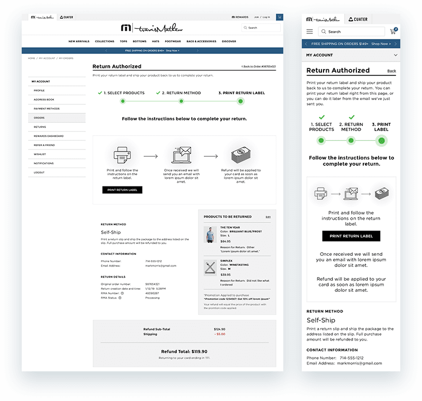Click the RMA Number help icon
The width and height of the screenshot is (422, 401).
point(122,293)
